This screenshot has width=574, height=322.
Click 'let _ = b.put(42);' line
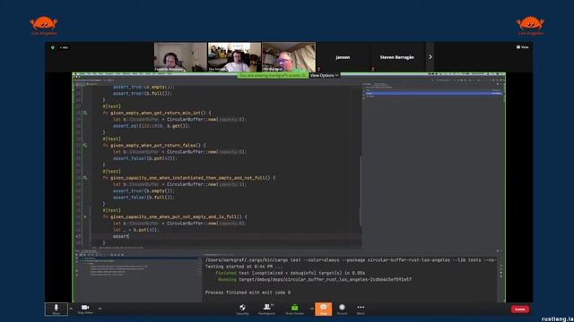pyautogui.click(x=135, y=230)
